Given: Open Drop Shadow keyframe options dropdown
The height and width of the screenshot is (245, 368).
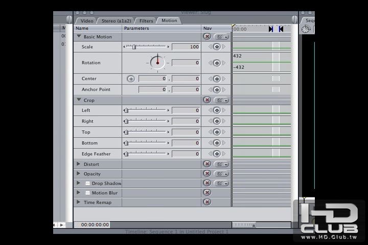Looking at the screenshot, I should tap(221, 183).
